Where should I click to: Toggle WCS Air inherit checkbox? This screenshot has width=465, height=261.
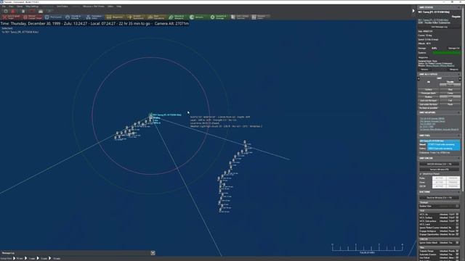pyautogui.click(x=457, y=215)
